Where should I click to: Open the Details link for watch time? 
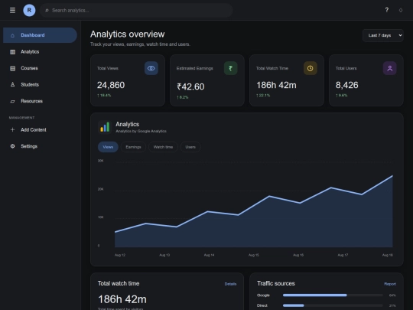tap(230, 284)
